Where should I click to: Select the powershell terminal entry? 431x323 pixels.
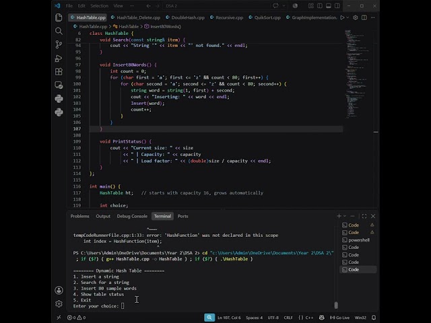point(358,240)
